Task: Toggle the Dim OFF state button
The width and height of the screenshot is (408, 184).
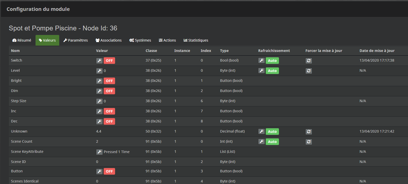Action: coord(109,91)
